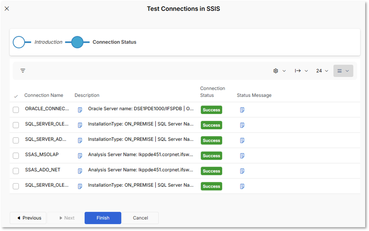
Task: Click the Oracle Server name description text
Action: coord(141,108)
